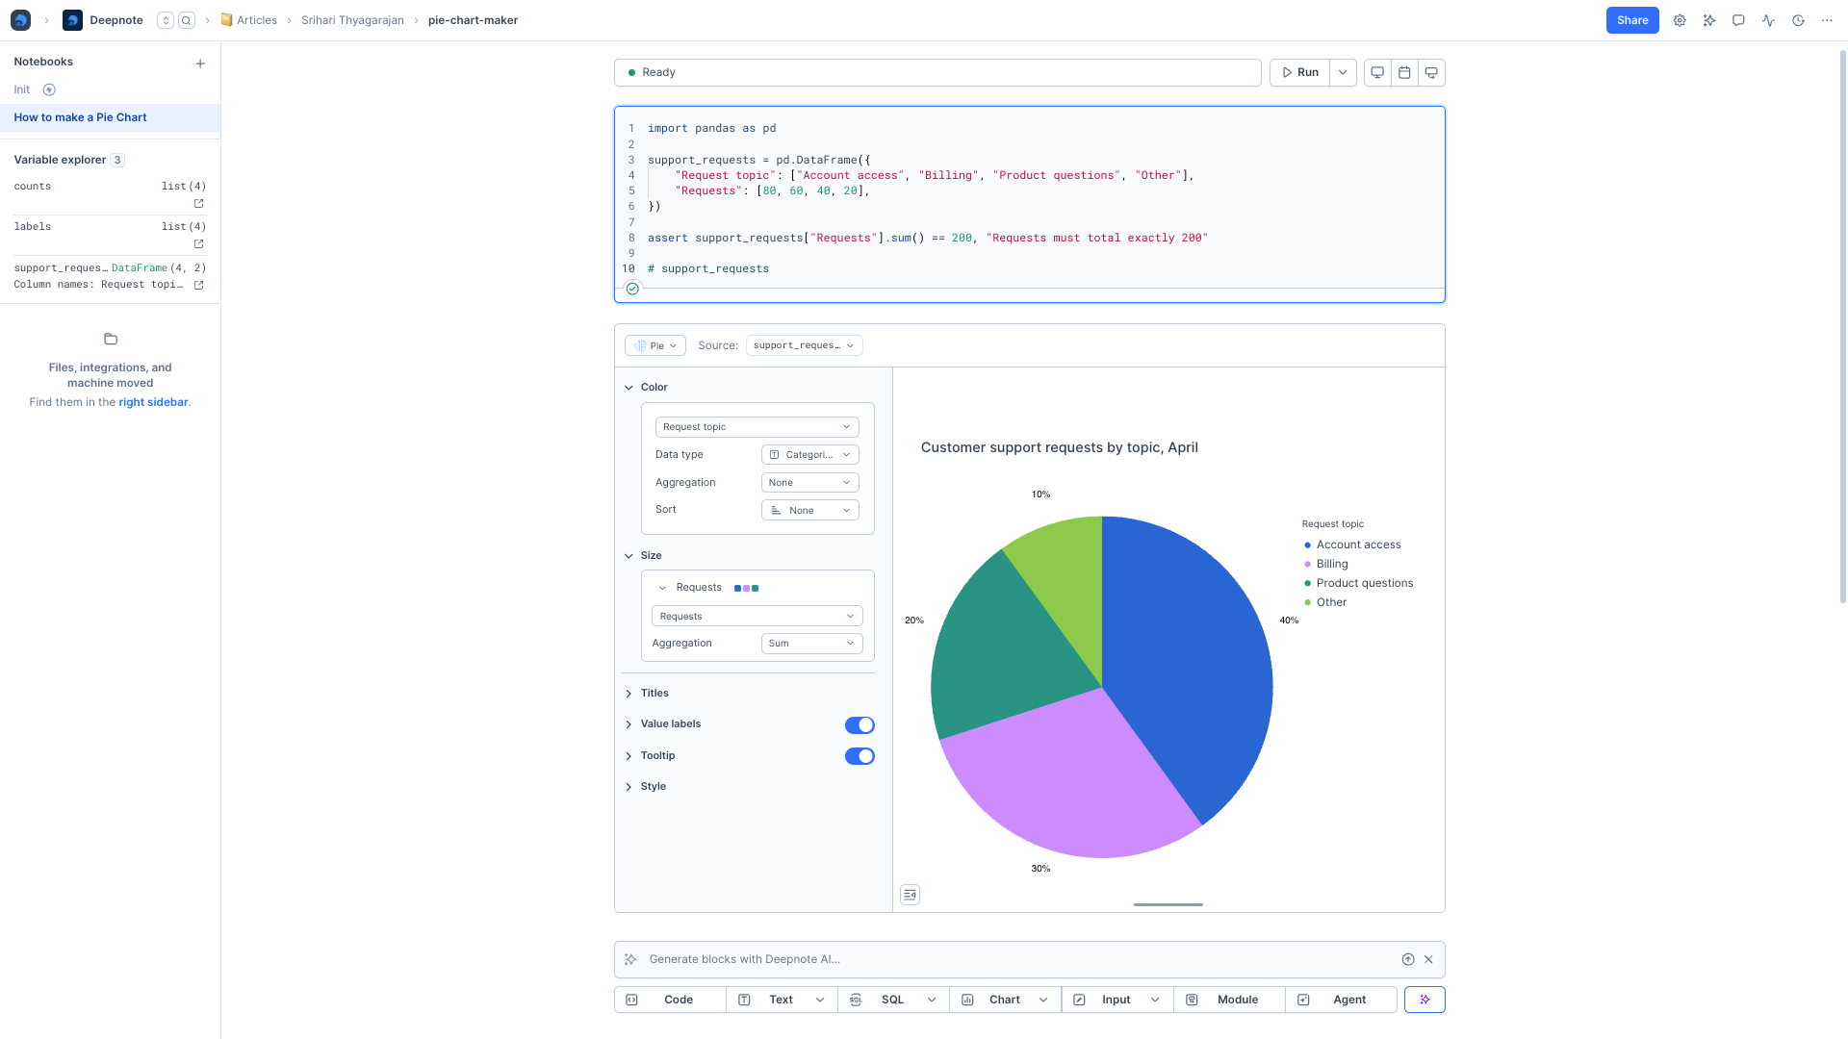Click the search icon next to Deepnote
The width and height of the screenshot is (1848, 1039).
point(187,20)
